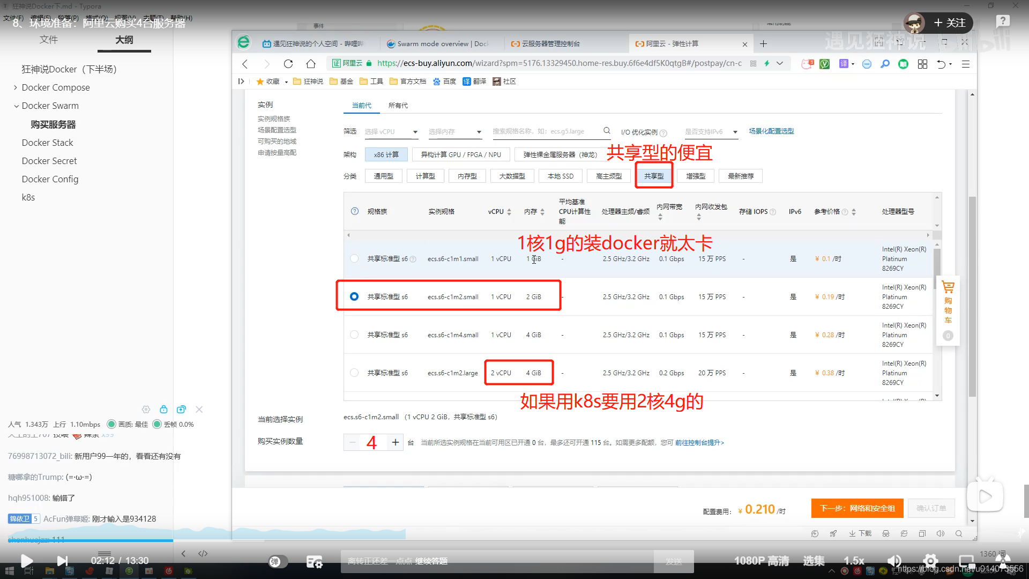Click the 关注 follow button
This screenshot has height=579, width=1029.
tap(949, 23)
